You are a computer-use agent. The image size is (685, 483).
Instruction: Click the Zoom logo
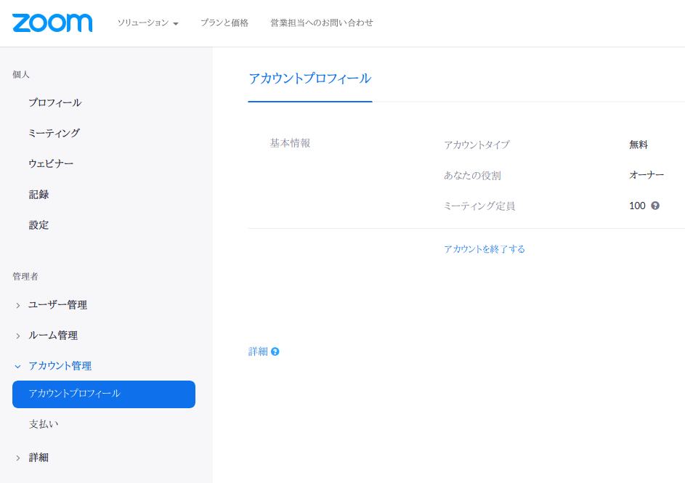click(x=52, y=23)
